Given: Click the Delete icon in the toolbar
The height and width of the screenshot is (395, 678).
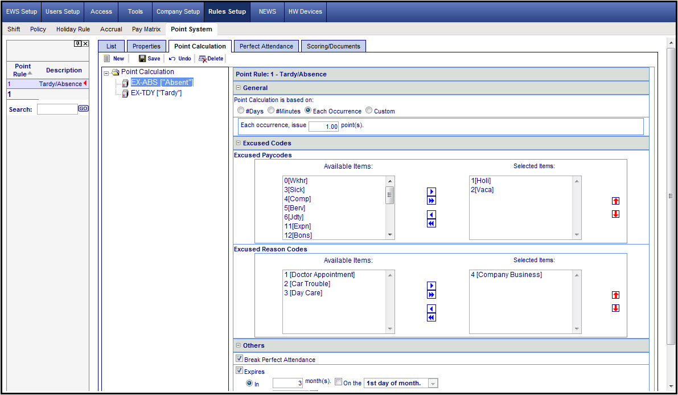Looking at the screenshot, I should [202, 59].
